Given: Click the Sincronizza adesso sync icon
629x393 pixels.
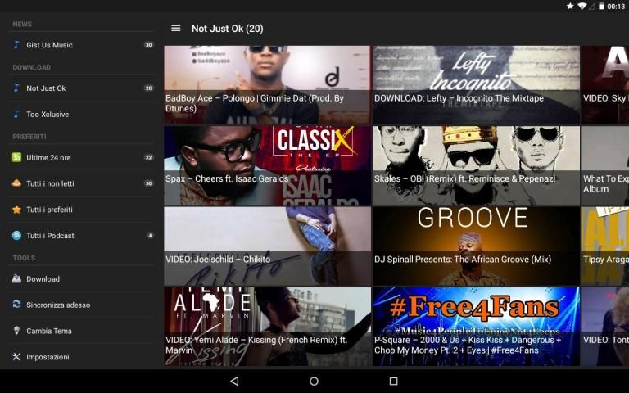Looking at the screenshot, I should point(16,305).
